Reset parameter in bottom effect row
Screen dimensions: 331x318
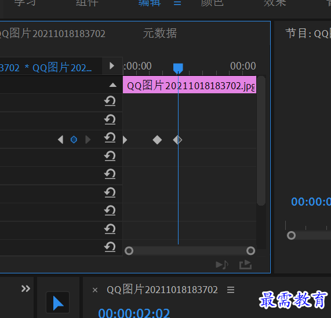pos(110,247)
